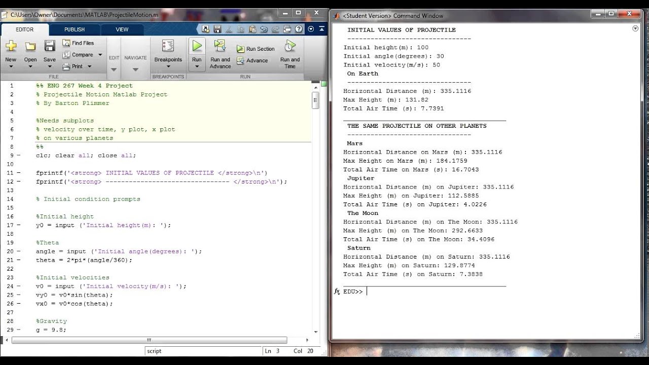The width and height of the screenshot is (649, 365).
Task: Click the MATLAB logo in Command Window title
Action: pos(337,16)
